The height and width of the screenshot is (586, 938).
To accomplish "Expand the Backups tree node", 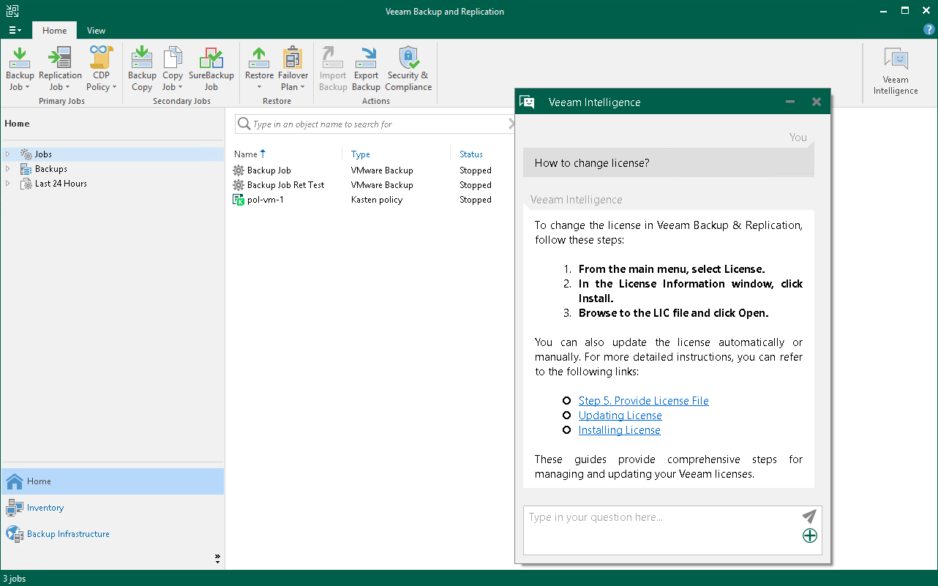I will 8,169.
